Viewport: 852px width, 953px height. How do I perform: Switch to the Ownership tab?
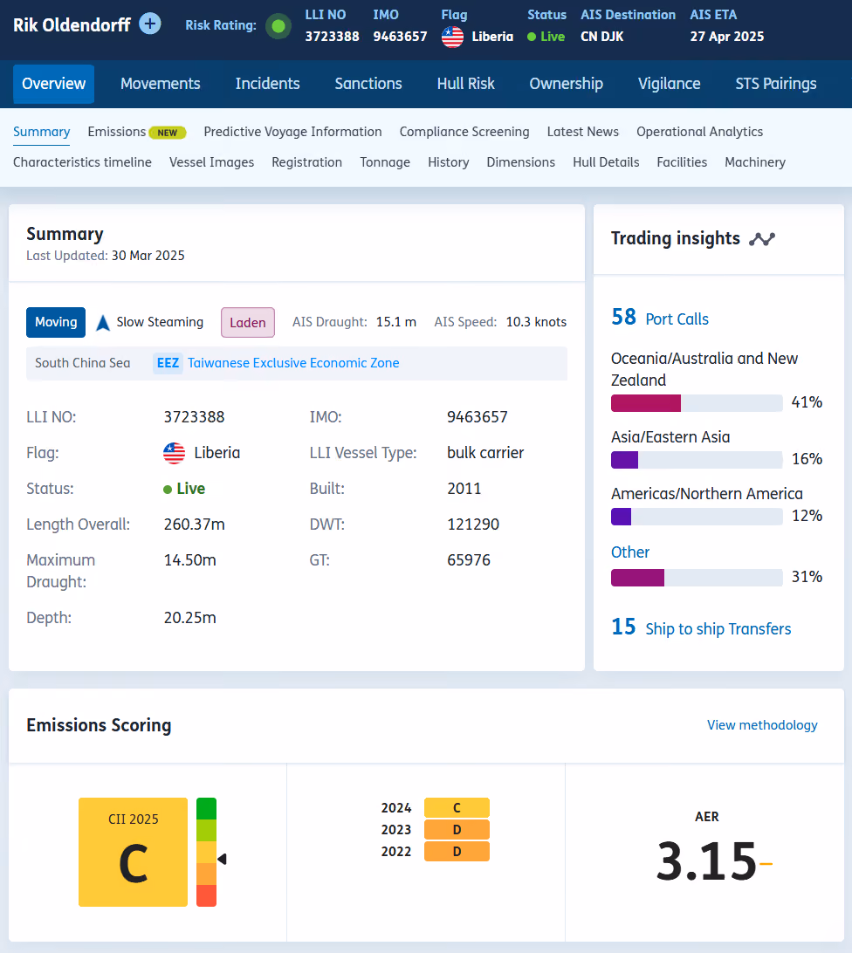567,84
